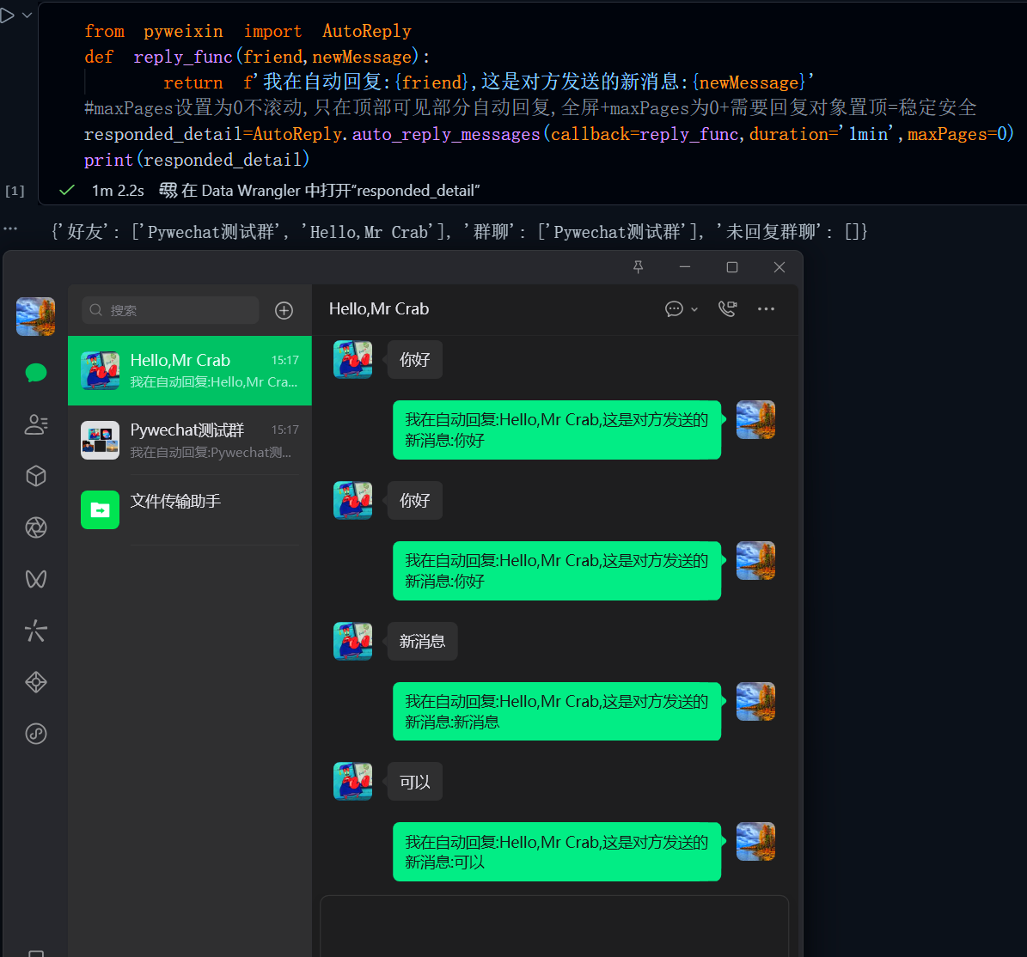Image resolution: width=1027 pixels, height=957 pixels.
Task: Focus the 搜索 search field
Action: coord(170,310)
